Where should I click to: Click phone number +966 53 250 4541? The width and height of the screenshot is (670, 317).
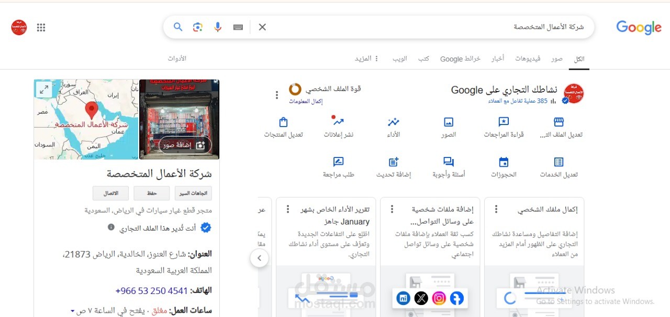[151, 290]
